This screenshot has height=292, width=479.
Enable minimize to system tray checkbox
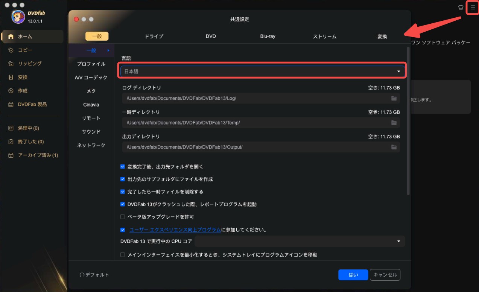[x=122, y=255]
